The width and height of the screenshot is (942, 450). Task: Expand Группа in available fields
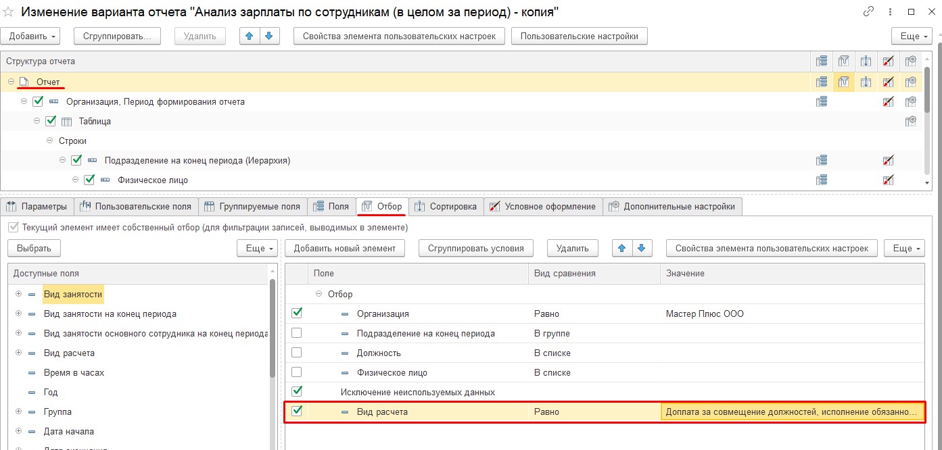pos(18,411)
